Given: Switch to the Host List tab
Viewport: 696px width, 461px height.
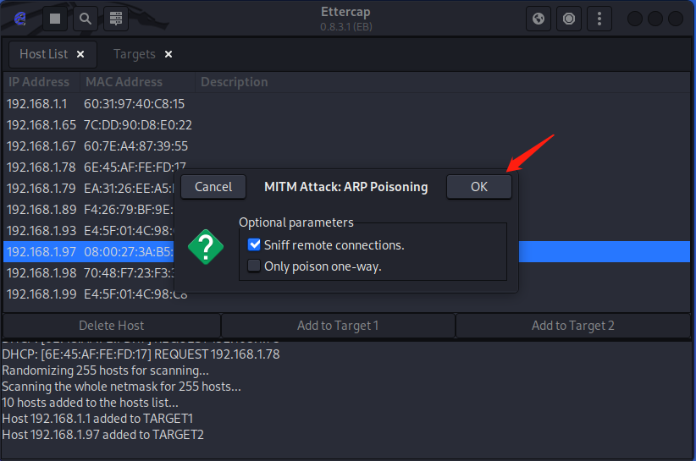Looking at the screenshot, I should tap(43, 54).
